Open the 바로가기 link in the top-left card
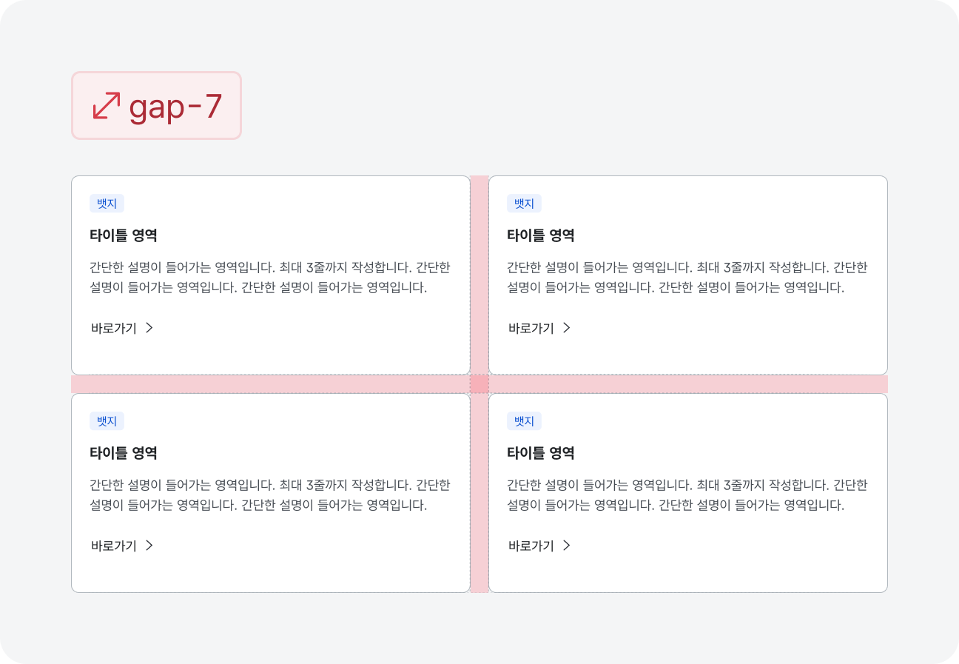 pyautogui.click(x=114, y=328)
